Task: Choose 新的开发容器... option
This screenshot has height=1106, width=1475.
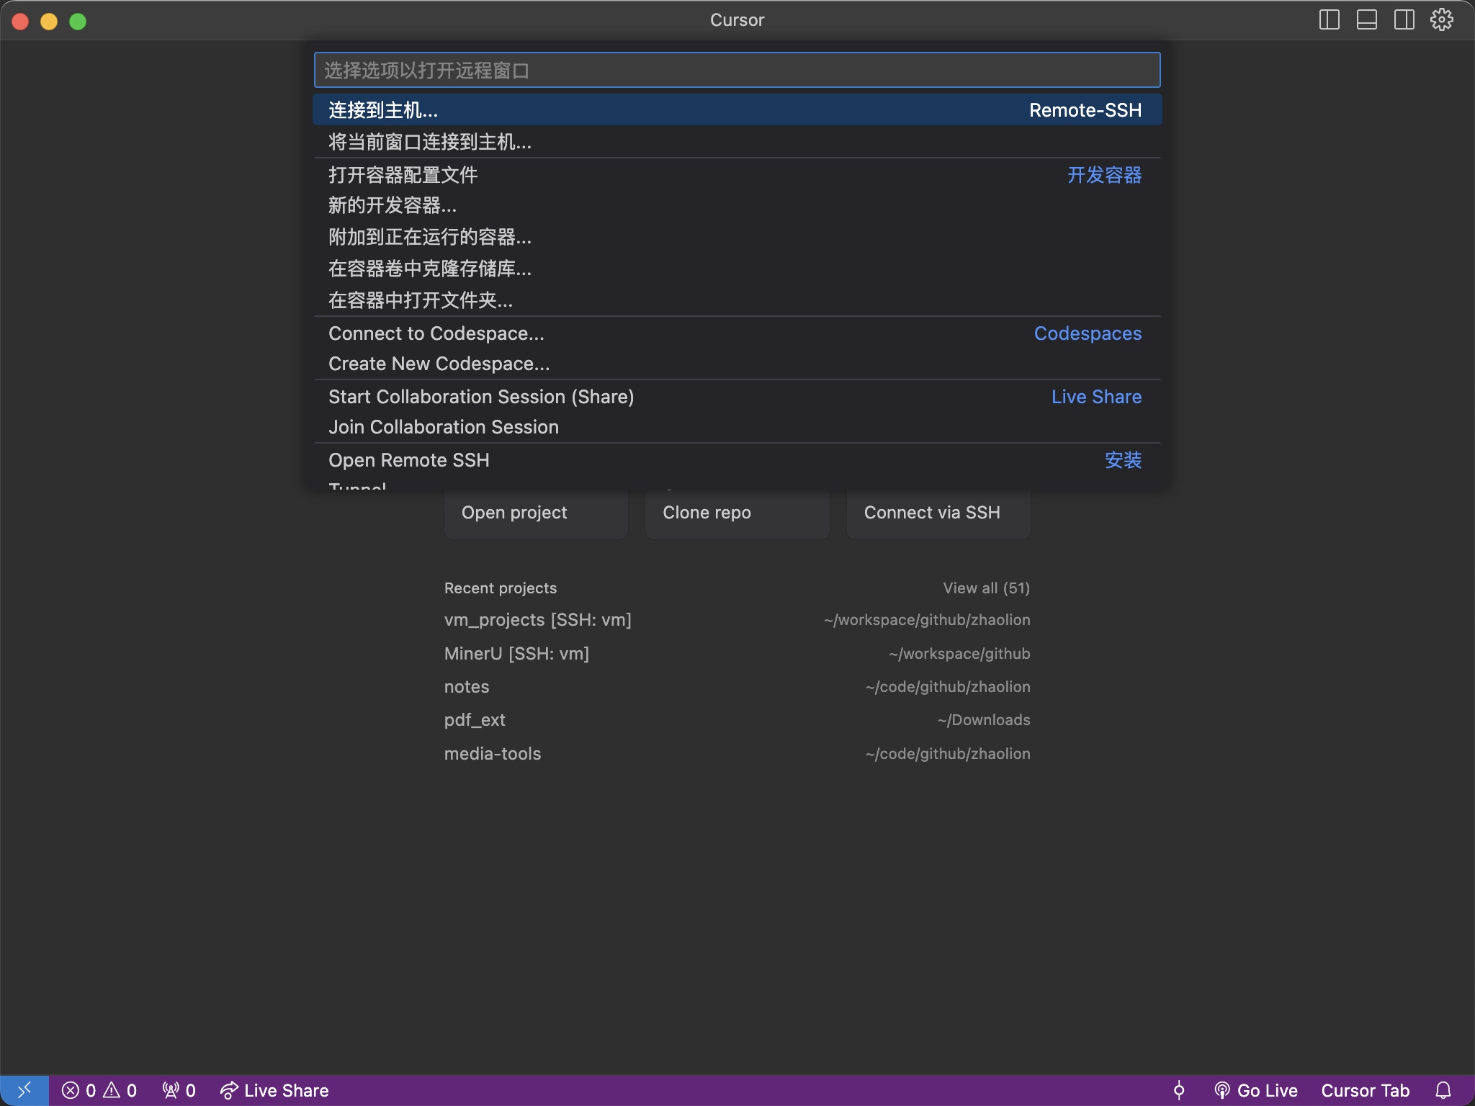Action: click(737, 205)
